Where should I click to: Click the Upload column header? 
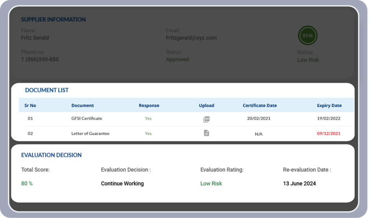pyautogui.click(x=206, y=106)
